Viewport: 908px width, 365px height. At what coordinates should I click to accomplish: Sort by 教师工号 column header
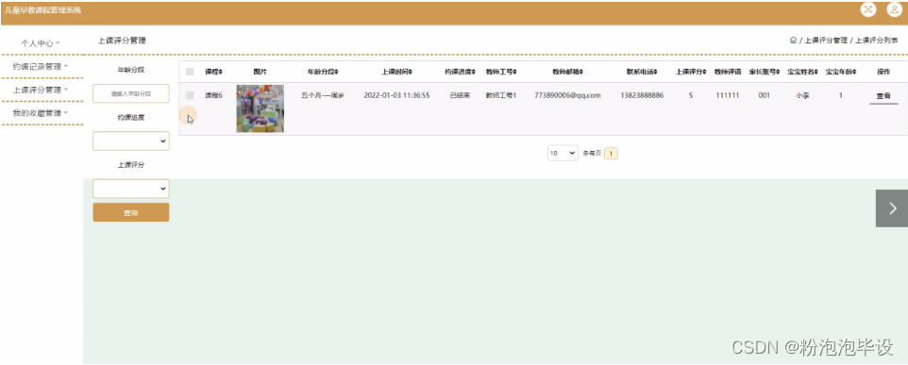(501, 72)
